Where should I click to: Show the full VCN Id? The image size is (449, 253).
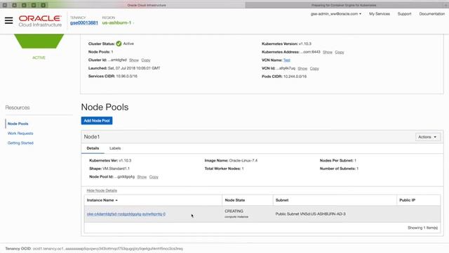click(x=302, y=69)
